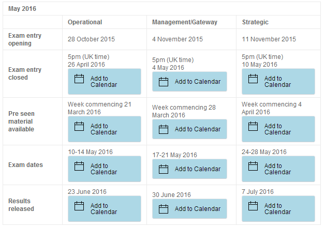Add Operational results released to calendar
Screen dimensions: 325x227
[x=105, y=209]
